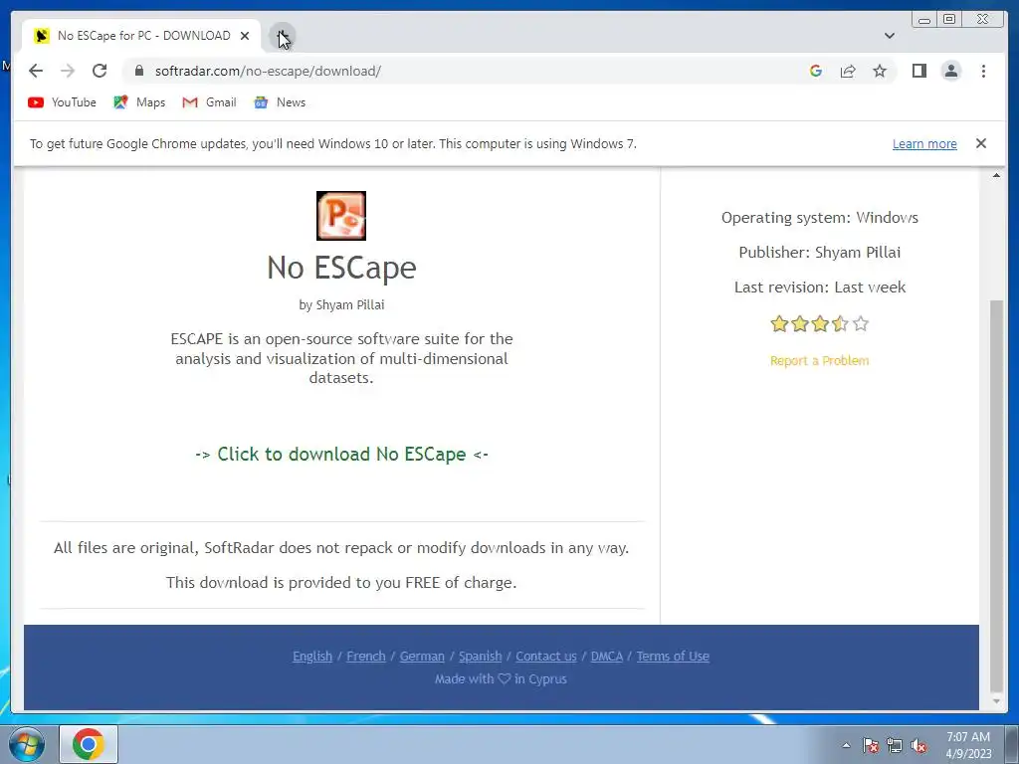Viewport: 1019px width, 764px height.
Task: Click to download No ESCape link
Action: [341, 454]
